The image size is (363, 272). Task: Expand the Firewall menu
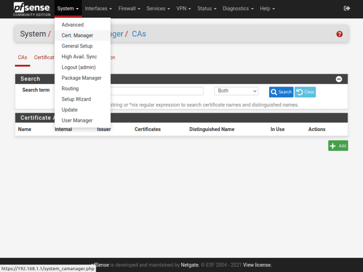(x=129, y=9)
